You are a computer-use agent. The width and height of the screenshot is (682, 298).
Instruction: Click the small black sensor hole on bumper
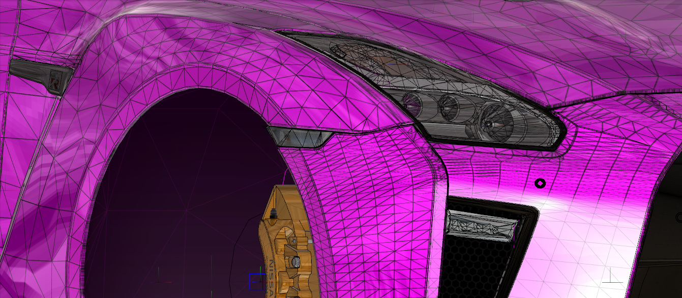[x=540, y=183]
